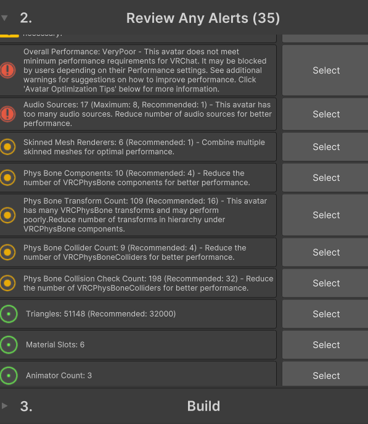Viewport: 368px width, 424px height.
Task: Click the green icon next to Triangles
Action: point(9,314)
